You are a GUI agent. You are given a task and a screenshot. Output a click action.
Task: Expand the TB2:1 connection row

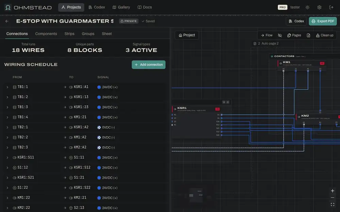click(x=7, y=128)
